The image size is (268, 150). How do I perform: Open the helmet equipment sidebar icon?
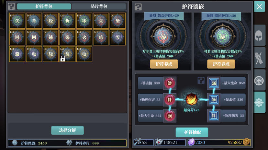(259, 35)
